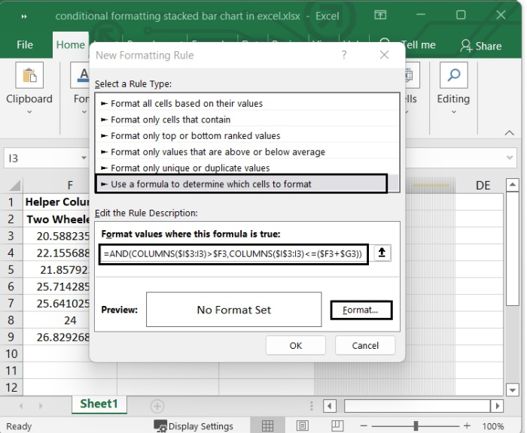Add a new sheet with plus icon
Viewport: 527px width, 433px height.
click(x=157, y=406)
